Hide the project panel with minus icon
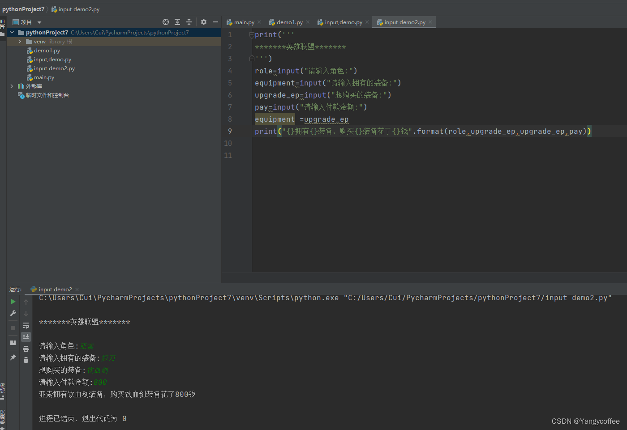 tap(215, 22)
